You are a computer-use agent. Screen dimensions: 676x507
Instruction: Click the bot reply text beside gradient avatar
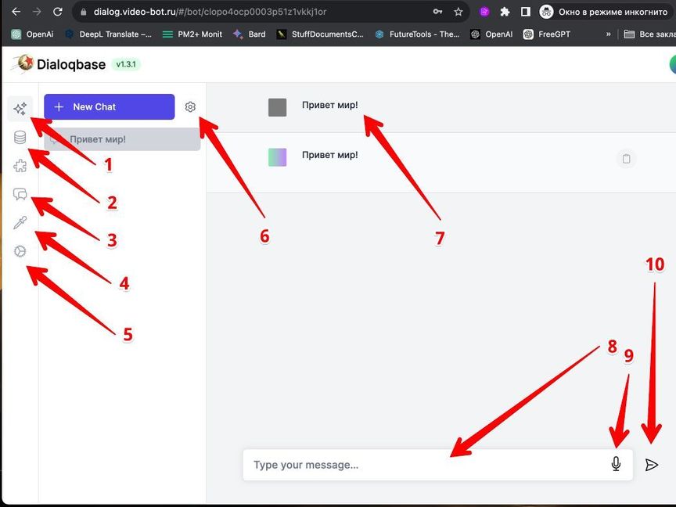(x=330, y=155)
